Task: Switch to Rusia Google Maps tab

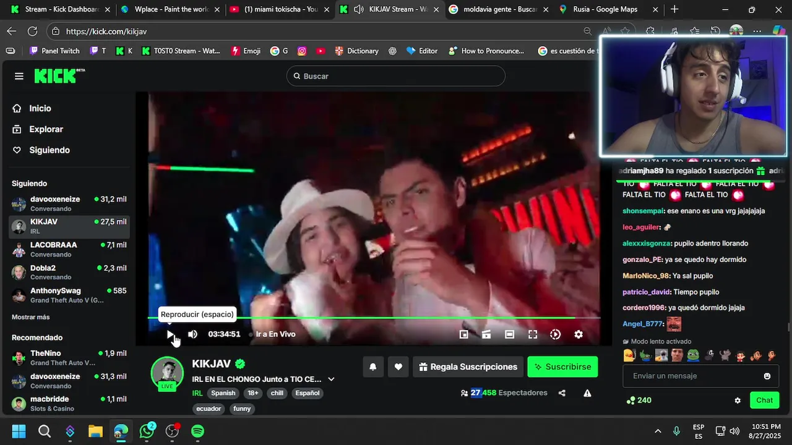Action: click(609, 9)
